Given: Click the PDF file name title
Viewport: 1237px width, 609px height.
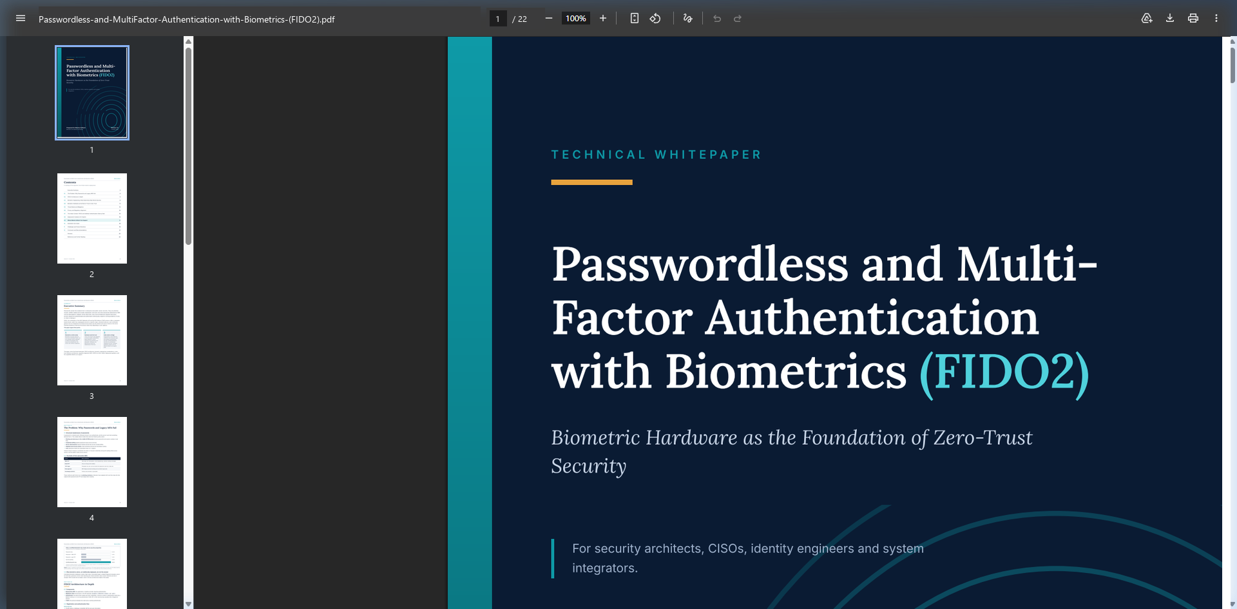Looking at the screenshot, I should point(187,19).
